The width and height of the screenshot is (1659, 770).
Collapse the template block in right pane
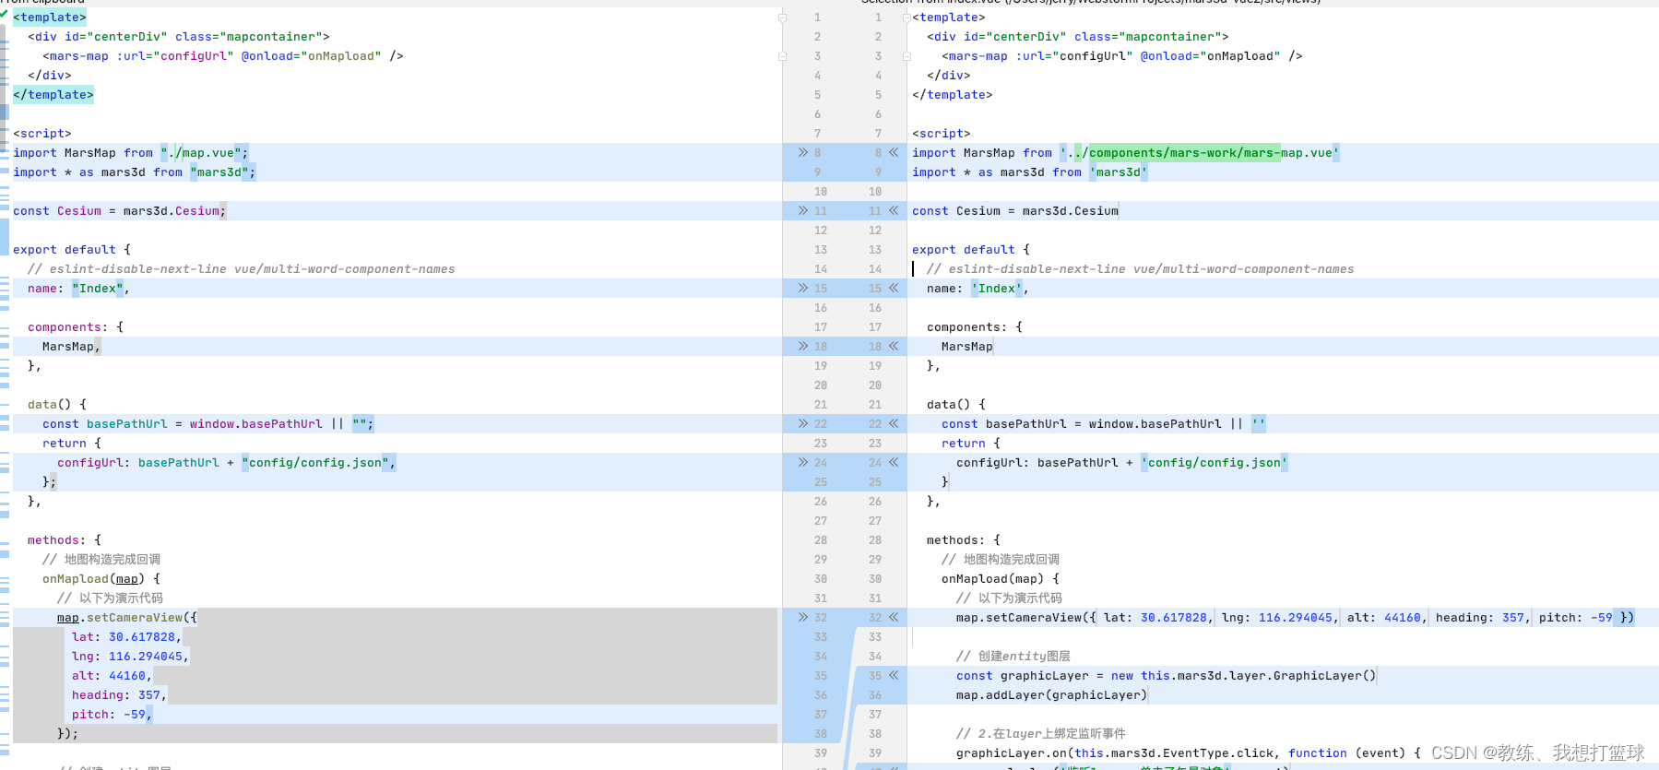(x=907, y=18)
